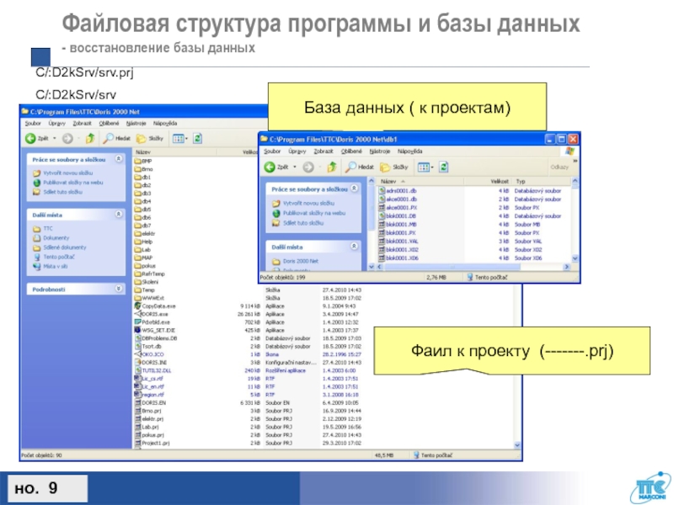
Task: Click the green Zpět arrow in db1 window
Action: coord(270,167)
